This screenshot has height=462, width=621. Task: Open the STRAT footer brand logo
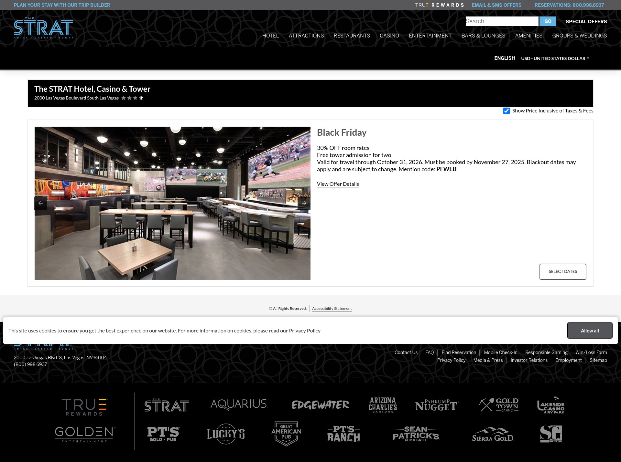pyautogui.click(x=167, y=405)
